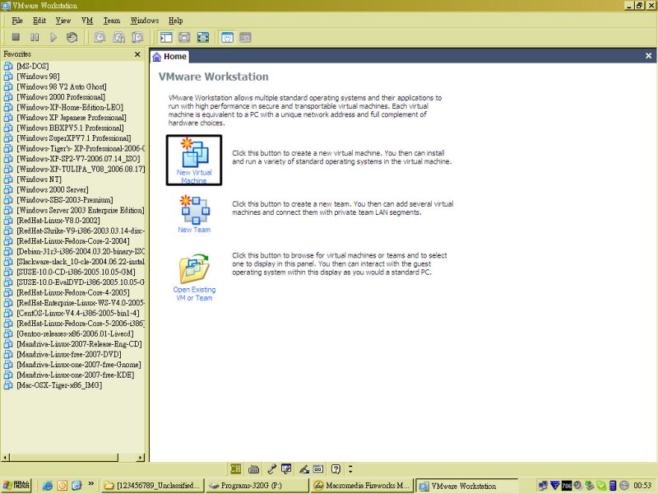Switch to Full Screen mode toolbar icon

pos(203,37)
